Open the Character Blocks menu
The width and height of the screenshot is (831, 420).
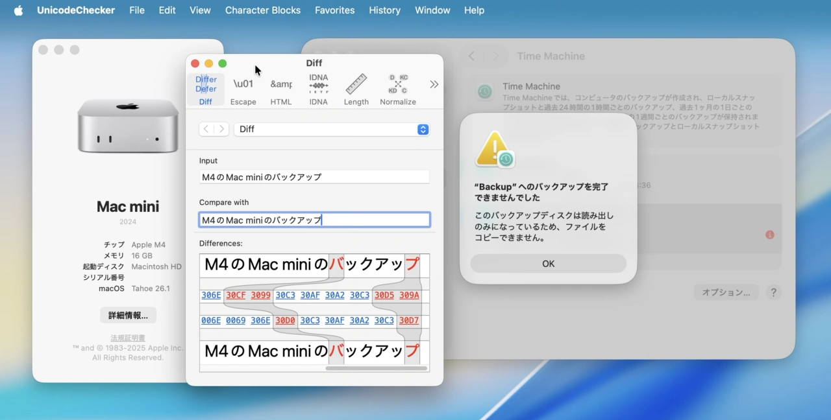tap(262, 10)
